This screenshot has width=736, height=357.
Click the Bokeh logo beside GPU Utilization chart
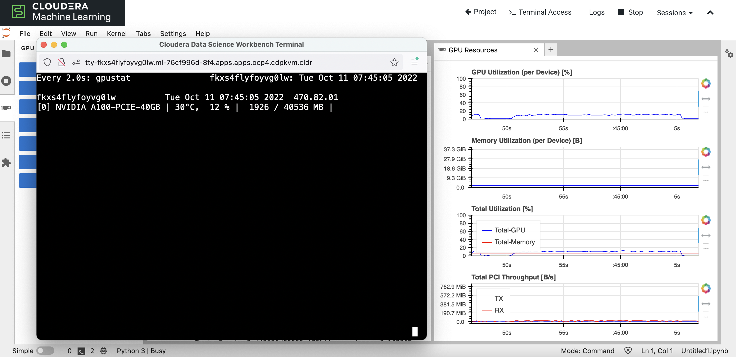[706, 83]
